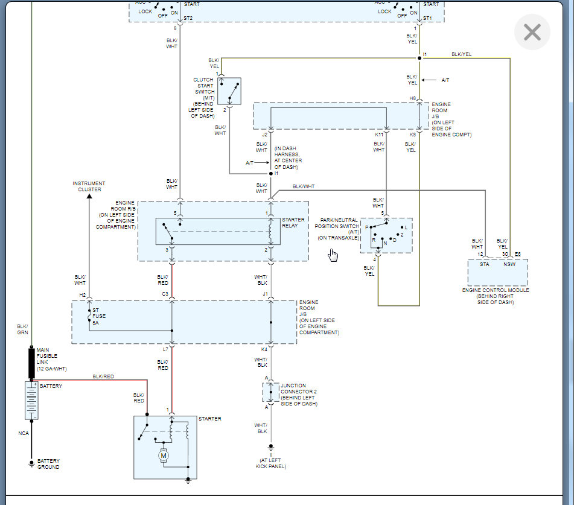Click the main fusible link symbol
Screen dimensions: 574x505
[x=31, y=363]
